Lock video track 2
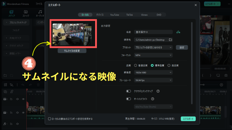Screen dimensions: 232x130 tap(11, 99)
